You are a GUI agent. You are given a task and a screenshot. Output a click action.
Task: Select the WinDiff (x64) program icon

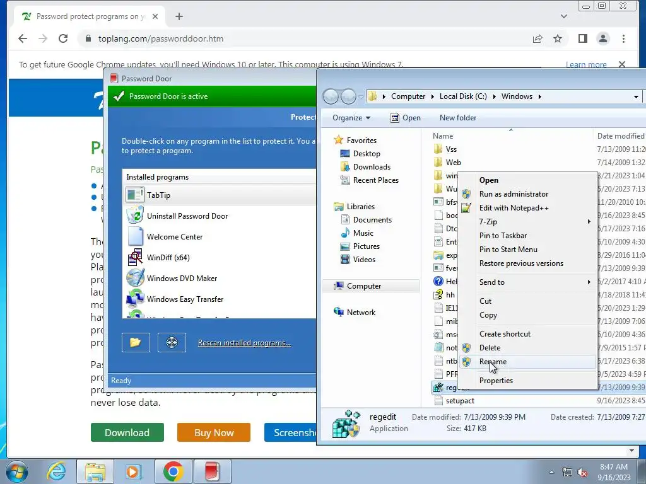tap(135, 258)
